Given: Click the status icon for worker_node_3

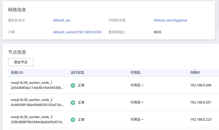Looking at the screenshot, I should [73, 120].
